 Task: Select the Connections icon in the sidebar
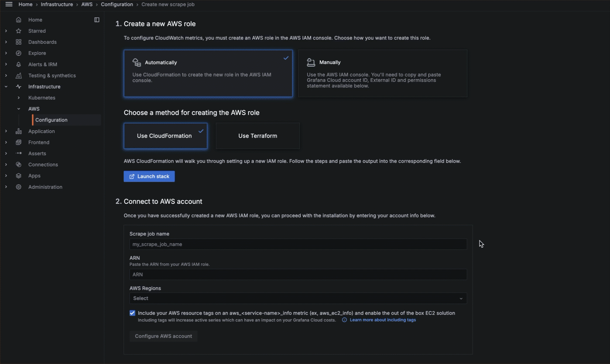coord(18,165)
